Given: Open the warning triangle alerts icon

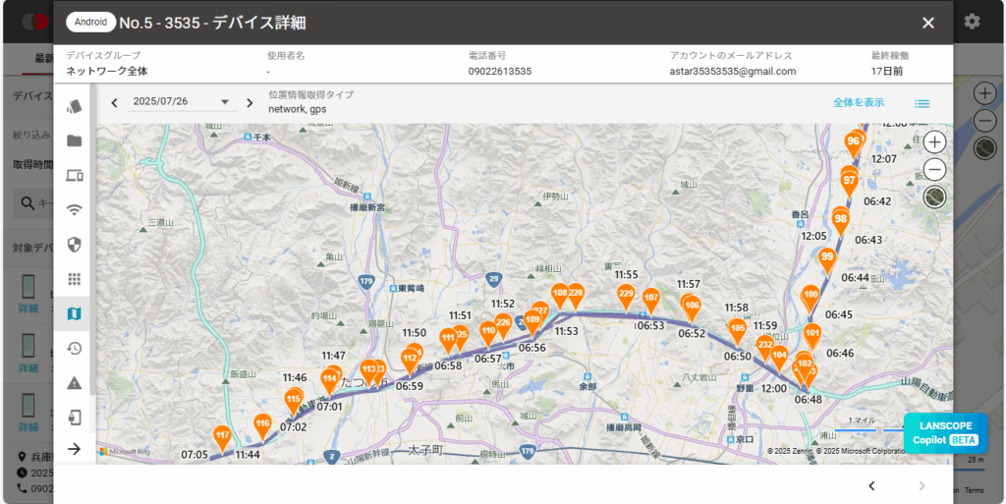Looking at the screenshot, I should click(x=74, y=383).
